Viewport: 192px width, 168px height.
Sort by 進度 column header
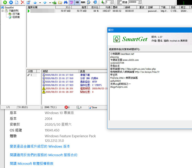(x=79, y=7)
